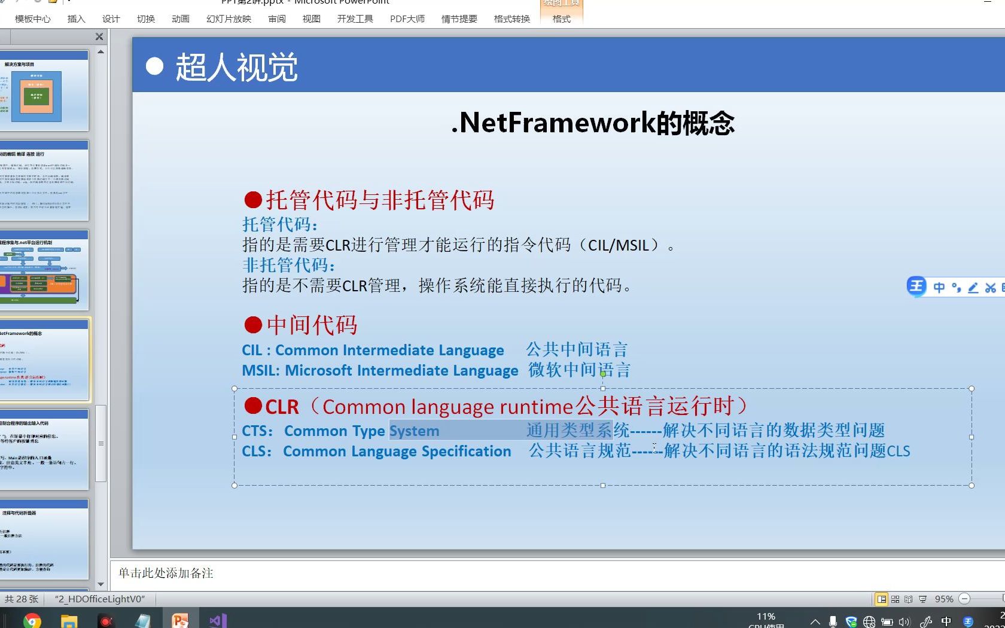Screen dimensions: 1005x628
Task: Click the PowerPoint taskbar icon
Action: click(179, 621)
